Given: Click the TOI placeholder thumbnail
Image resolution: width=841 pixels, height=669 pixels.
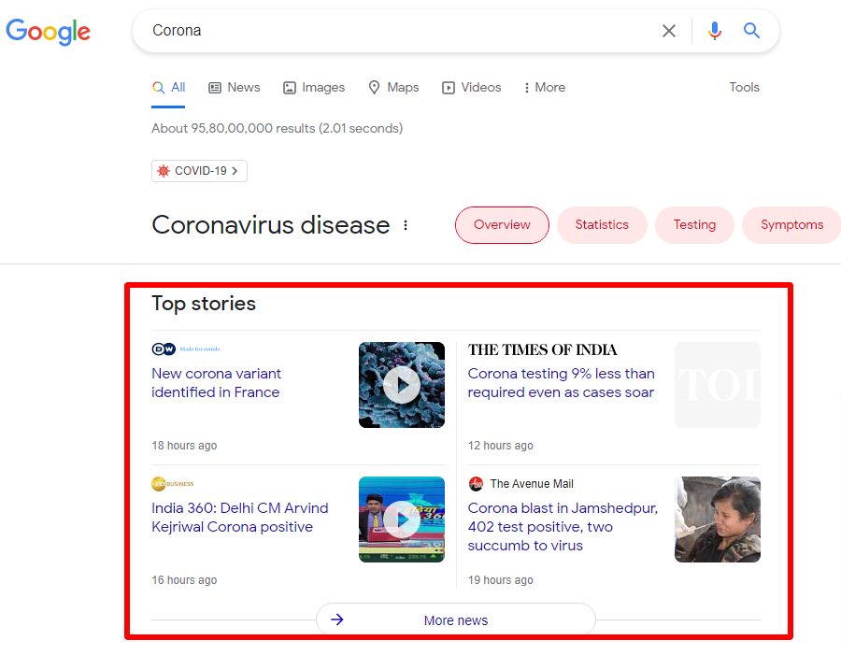Looking at the screenshot, I should tap(718, 385).
